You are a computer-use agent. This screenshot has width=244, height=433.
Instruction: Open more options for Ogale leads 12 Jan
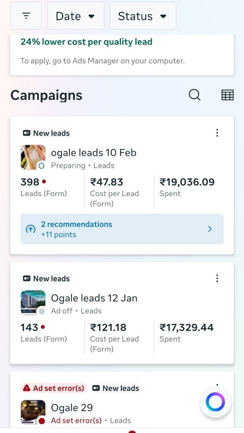click(217, 279)
